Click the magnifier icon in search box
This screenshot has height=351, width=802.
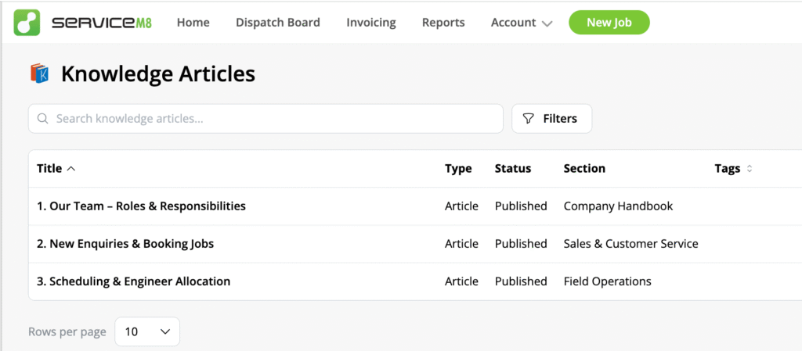(x=44, y=119)
